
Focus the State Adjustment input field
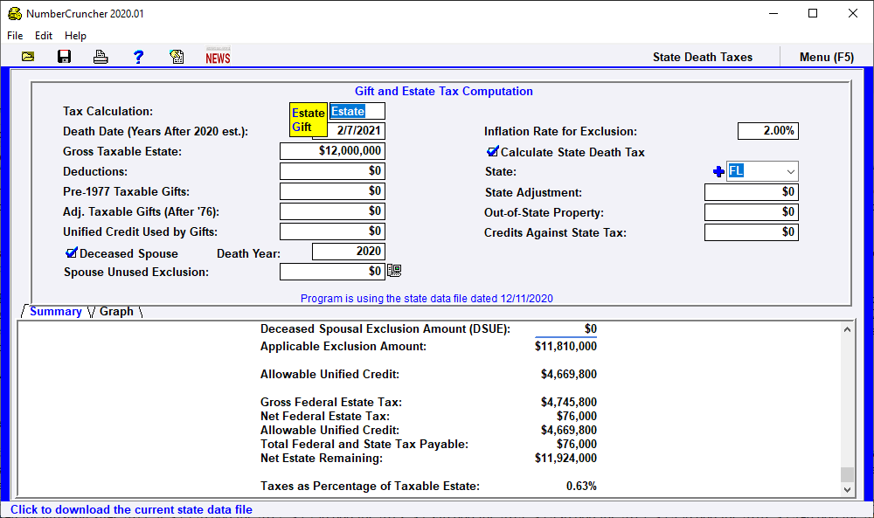click(x=752, y=192)
